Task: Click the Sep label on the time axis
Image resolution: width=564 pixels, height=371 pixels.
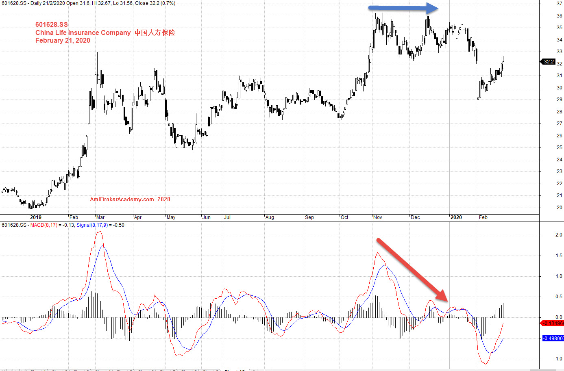Action: pyautogui.click(x=309, y=217)
